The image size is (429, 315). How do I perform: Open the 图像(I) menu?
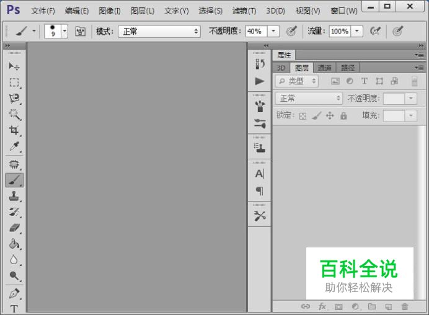pos(110,11)
